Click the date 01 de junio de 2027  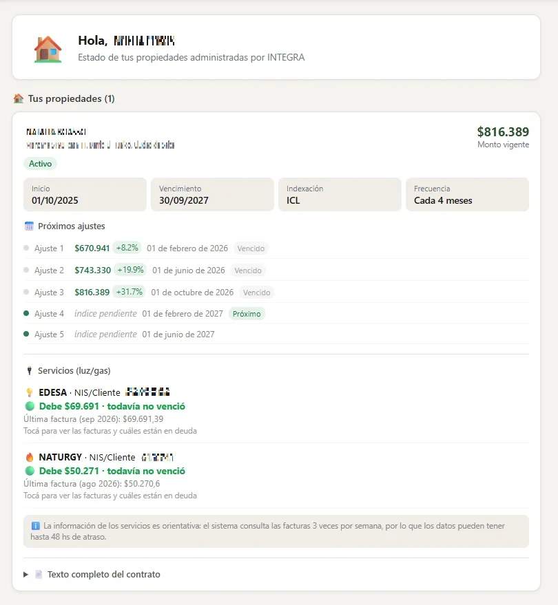click(x=178, y=335)
